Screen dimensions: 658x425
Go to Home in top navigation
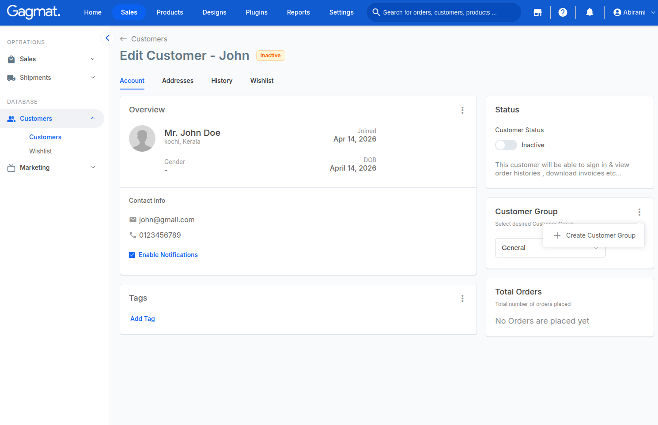[93, 12]
